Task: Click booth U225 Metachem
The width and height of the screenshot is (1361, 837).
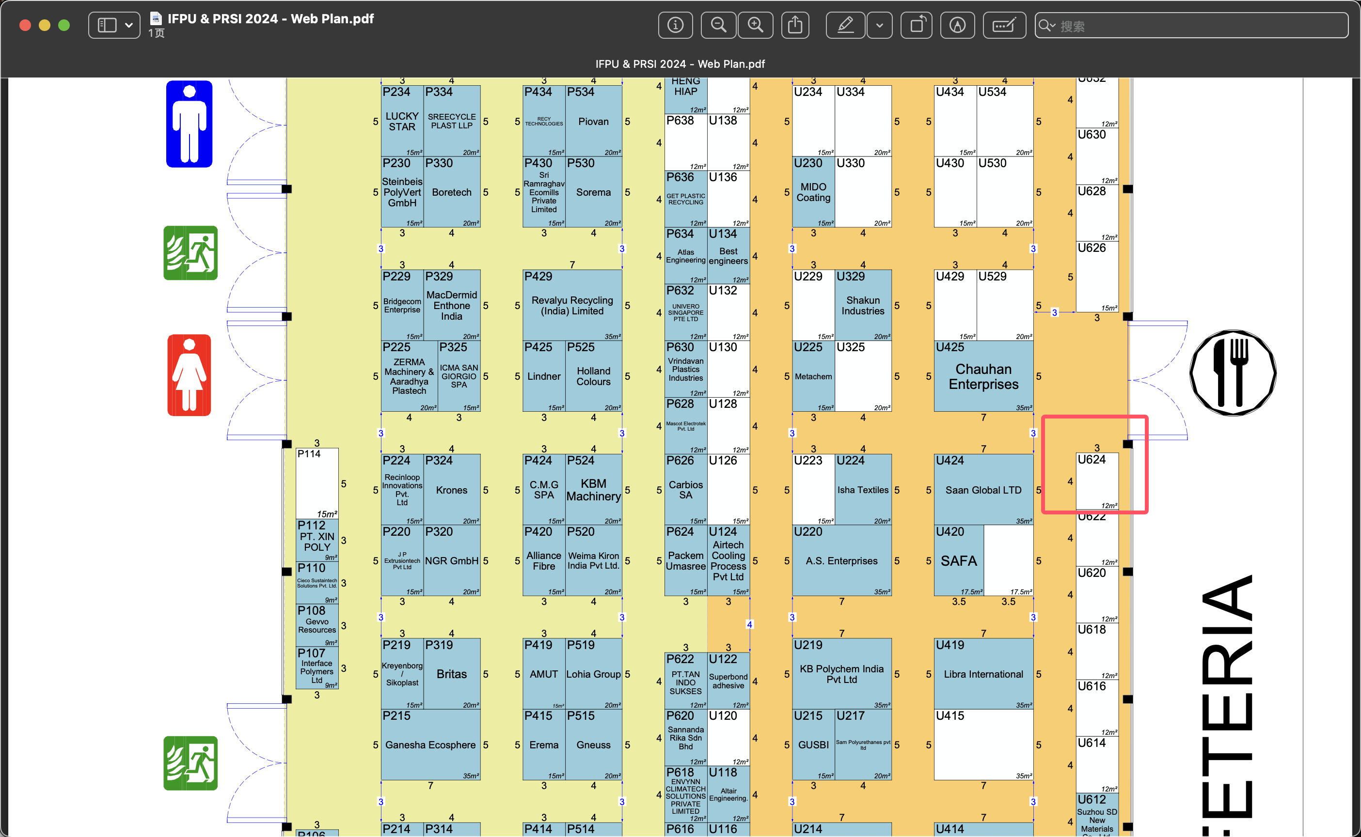Action: click(814, 376)
